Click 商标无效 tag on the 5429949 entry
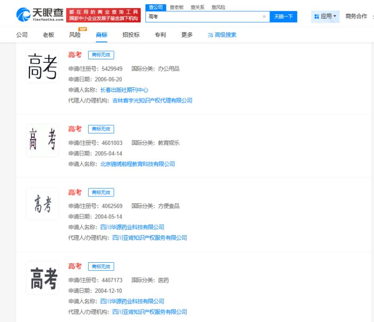 tap(101, 55)
